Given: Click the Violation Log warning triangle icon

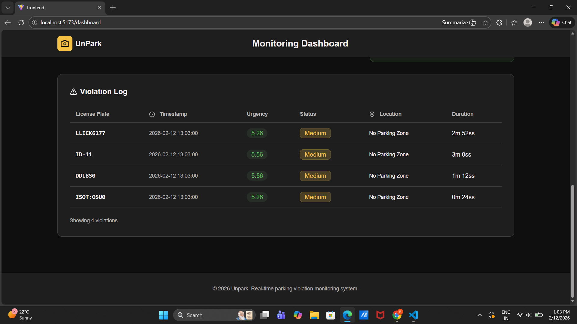Looking at the screenshot, I should (x=73, y=92).
